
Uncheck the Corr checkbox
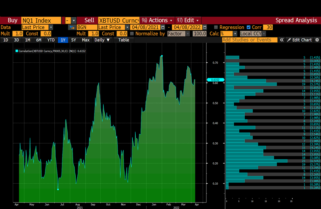[x=249, y=27]
